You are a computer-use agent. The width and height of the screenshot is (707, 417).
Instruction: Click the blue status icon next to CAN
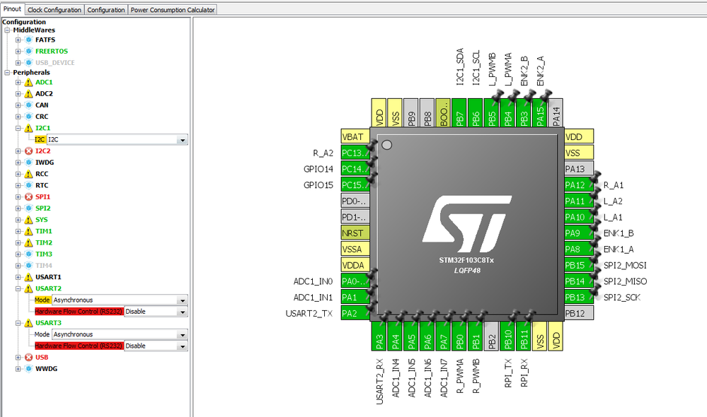pyautogui.click(x=28, y=105)
